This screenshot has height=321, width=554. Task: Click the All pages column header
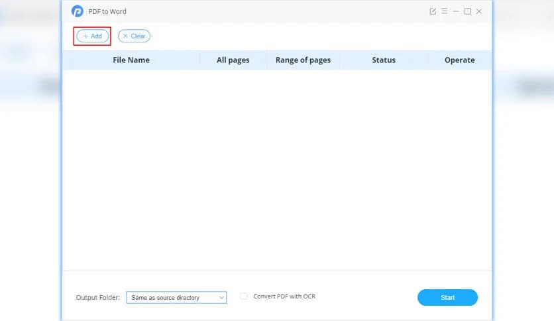point(233,60)
